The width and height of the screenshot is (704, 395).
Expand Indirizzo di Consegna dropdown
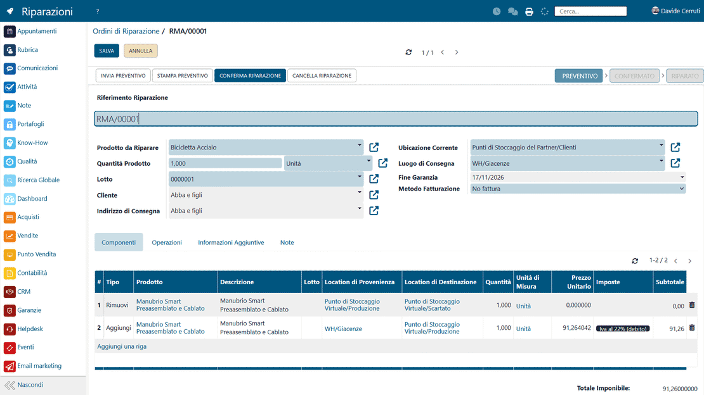[x=359, y=208]
